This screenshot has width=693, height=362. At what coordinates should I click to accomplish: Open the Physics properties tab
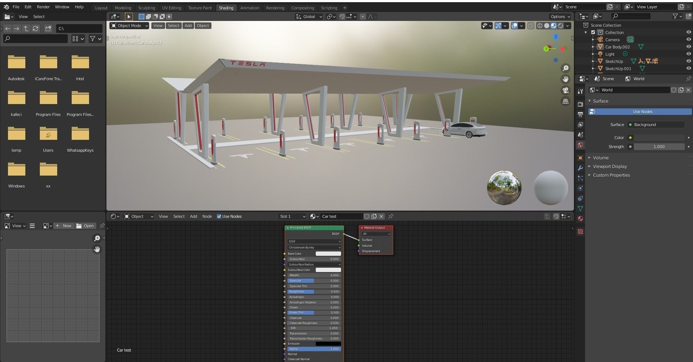tap(580, 188)
